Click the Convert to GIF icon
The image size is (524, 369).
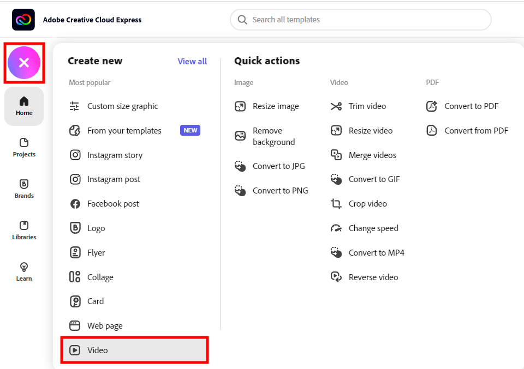336,179
